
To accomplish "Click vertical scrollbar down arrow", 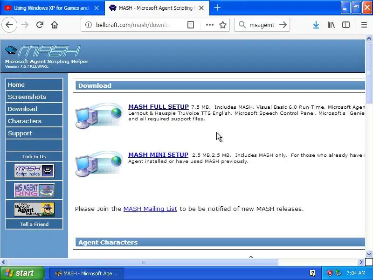I will [369, 254].
